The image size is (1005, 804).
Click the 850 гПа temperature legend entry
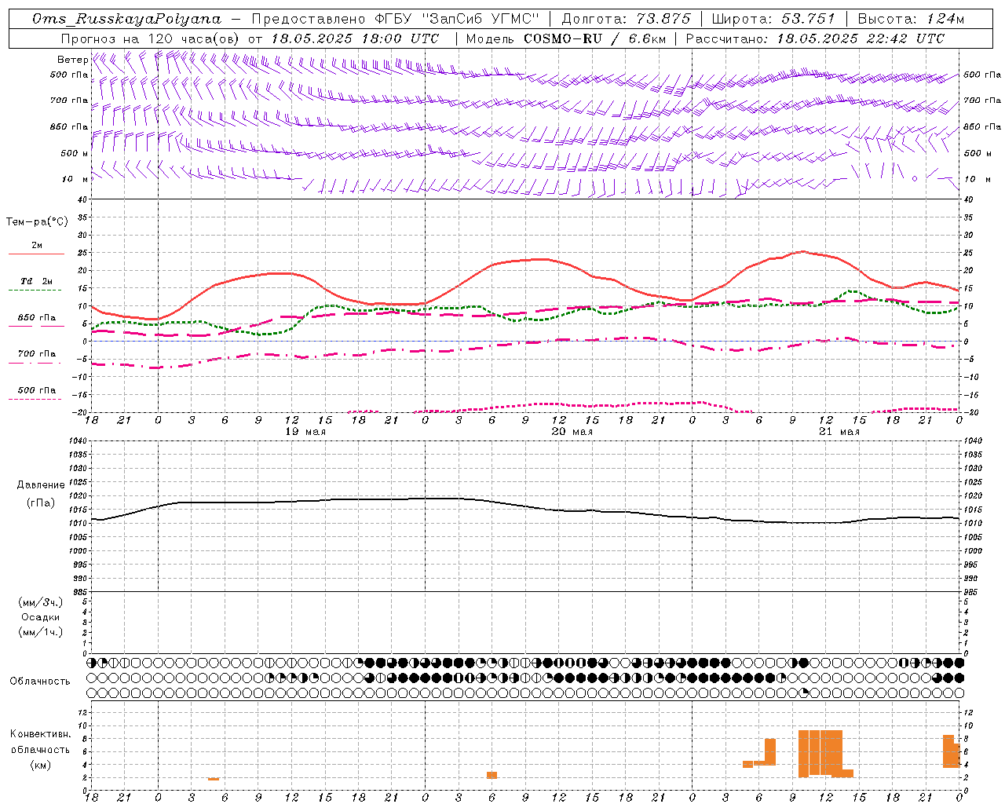tap(36, 320)
